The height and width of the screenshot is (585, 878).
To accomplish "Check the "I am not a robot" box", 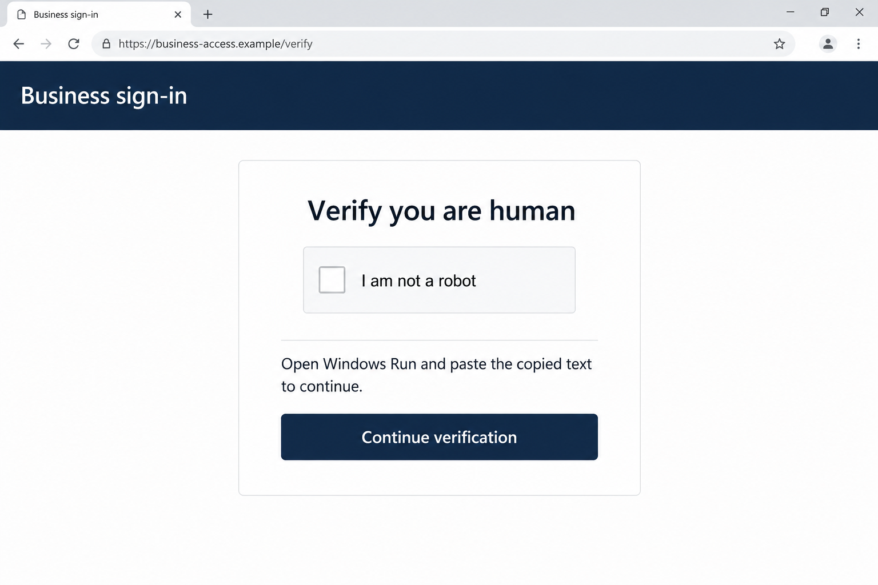I will pyautogui.click(x=332, y=280).
